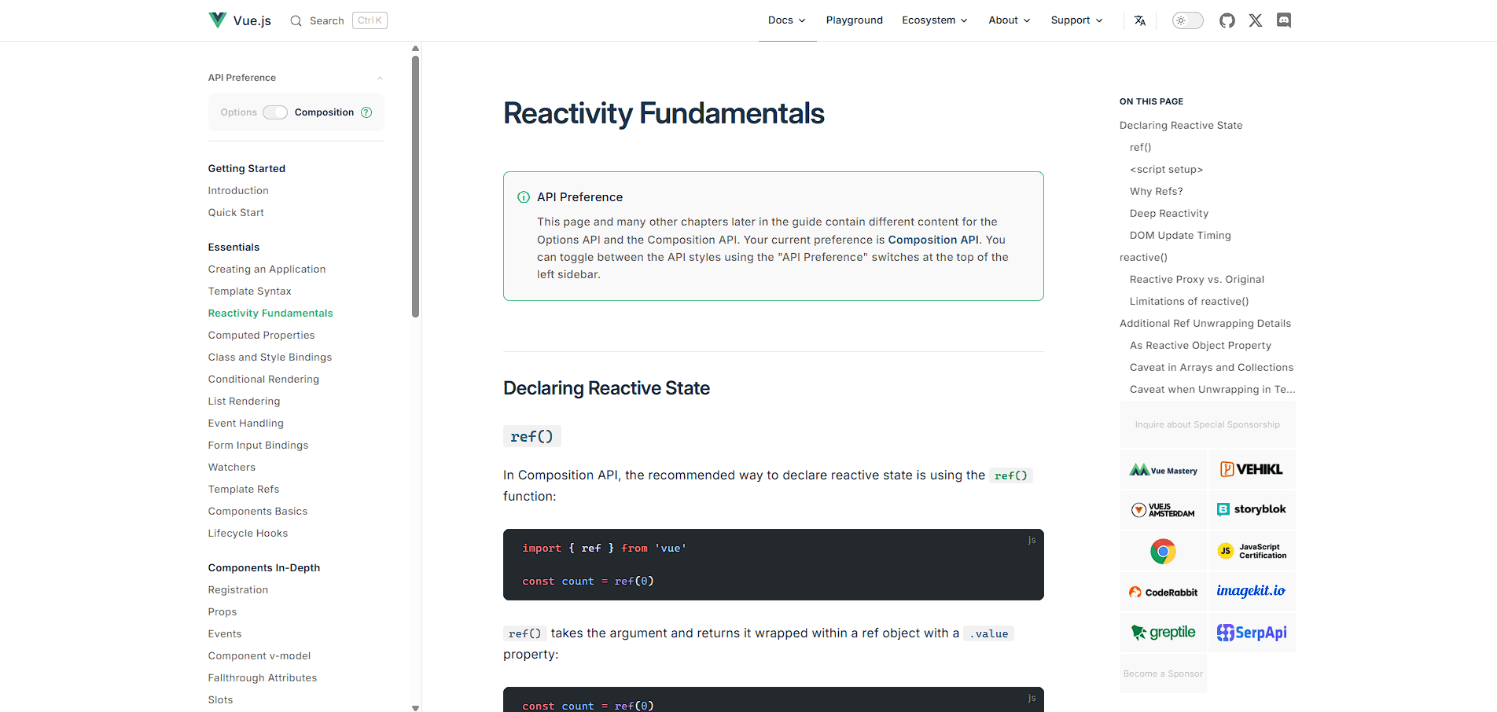The height and width of the screenshot is (712, 1497).
Task: Click the imagekit.io sponsor logo
Action: tap(1252, 592)
